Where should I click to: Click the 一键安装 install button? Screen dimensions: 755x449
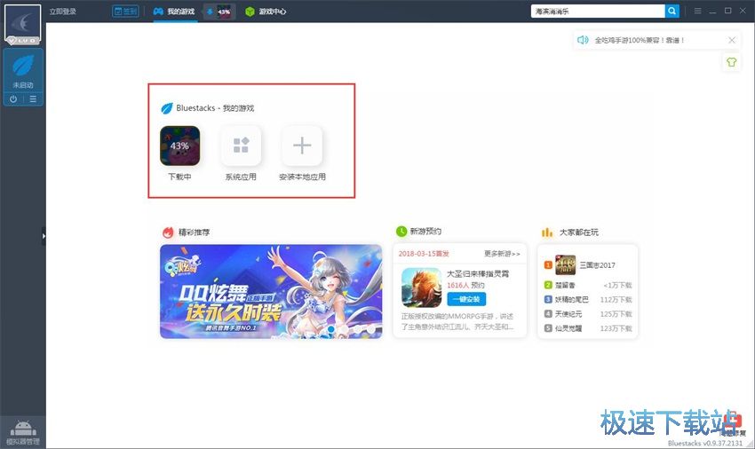[x=466, y=299]
